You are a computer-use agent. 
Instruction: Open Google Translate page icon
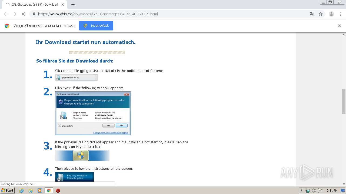click(x=312, y=14)
